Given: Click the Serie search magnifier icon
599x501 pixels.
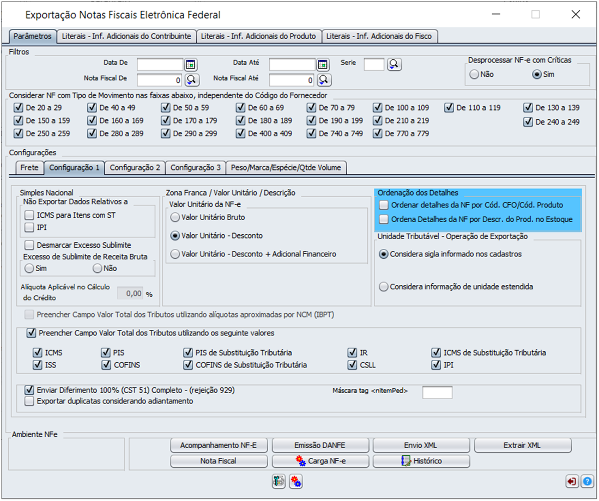Looking at the screenshot, I should pos(395,64).
